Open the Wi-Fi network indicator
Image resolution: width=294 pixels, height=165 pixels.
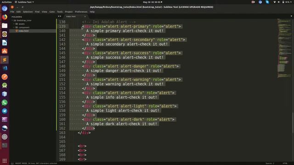click(x=275, y=2)
